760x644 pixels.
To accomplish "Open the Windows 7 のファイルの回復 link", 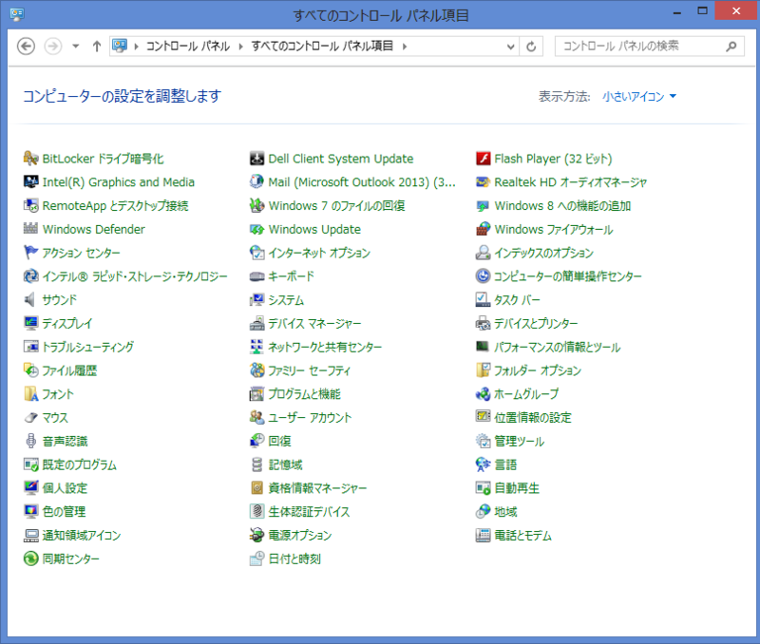I will point(337,206).
